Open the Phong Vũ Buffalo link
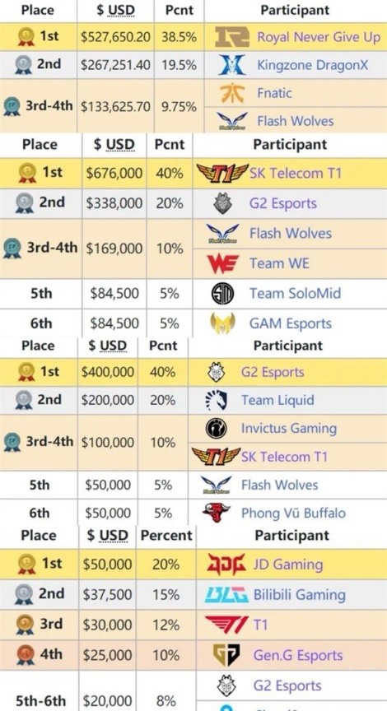This screenshot has height=711, width=387. (x=293, y=513)
